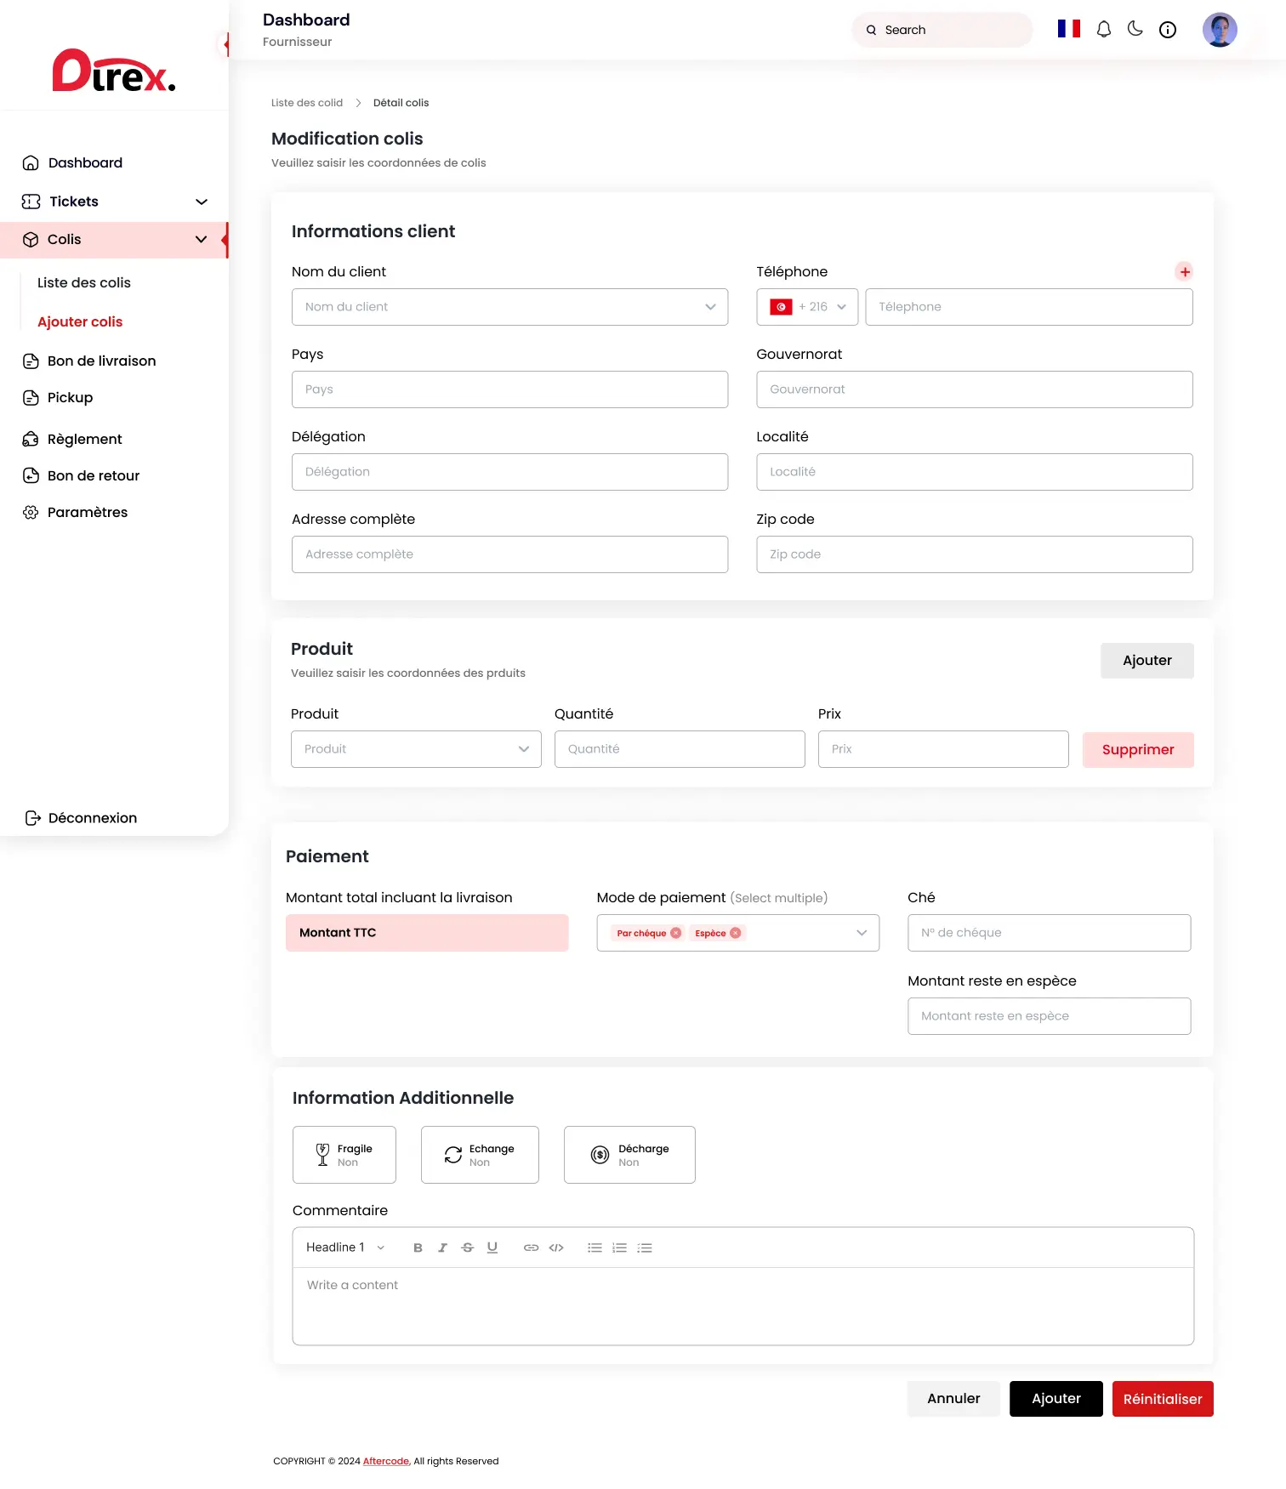Image resolution: width=1286 pixels, height=1489 pixels.
Task: Toggle the Fragile option
Action: point(344,1155)
